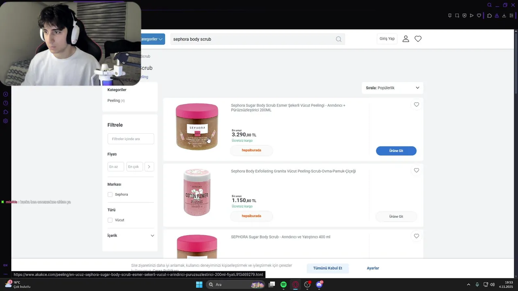Click the En çok maximum price field
This screenshot has height=291, width=518.
(135, 167)
